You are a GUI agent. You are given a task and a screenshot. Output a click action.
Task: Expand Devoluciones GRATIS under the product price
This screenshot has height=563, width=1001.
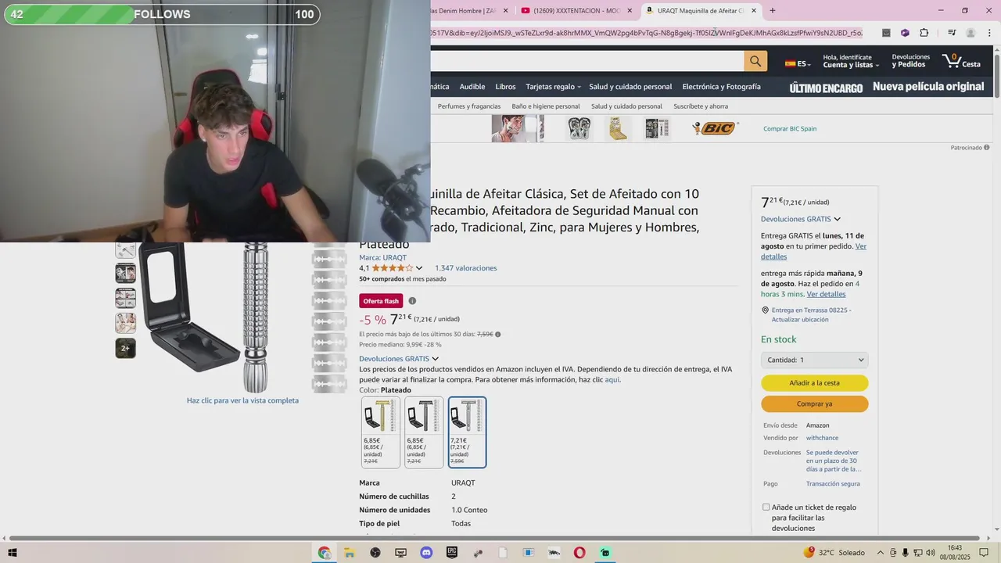399,359
